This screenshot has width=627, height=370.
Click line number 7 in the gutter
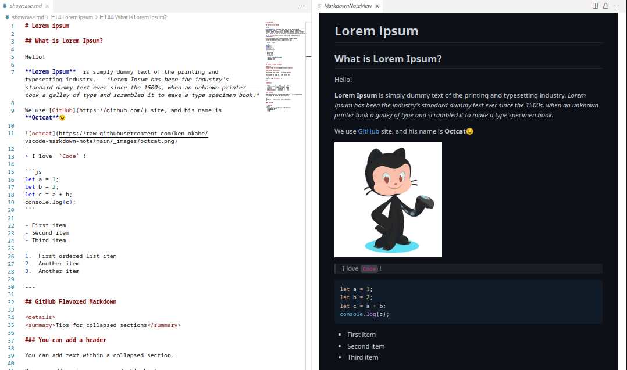[12, 72]
